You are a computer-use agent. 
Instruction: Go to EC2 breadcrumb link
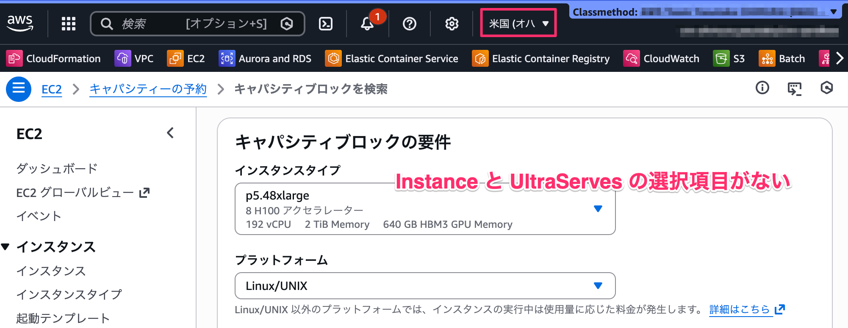coord(52,89)
